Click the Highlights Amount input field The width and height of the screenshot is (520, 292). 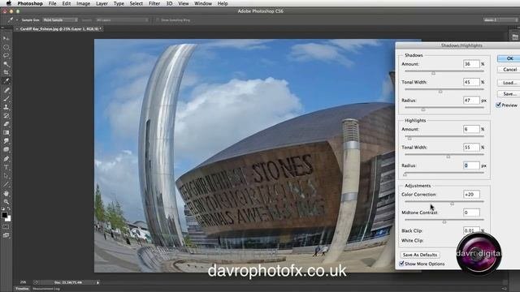click(471, 129)
